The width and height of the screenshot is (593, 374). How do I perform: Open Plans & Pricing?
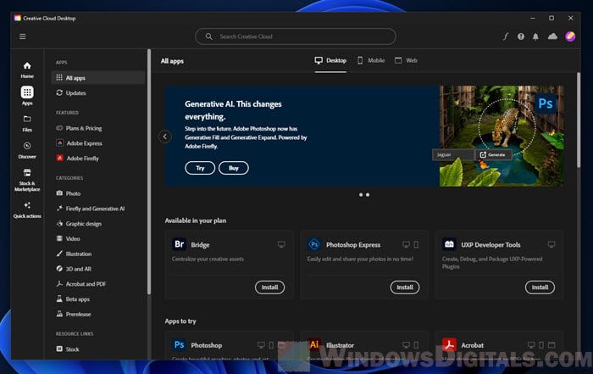79,128
